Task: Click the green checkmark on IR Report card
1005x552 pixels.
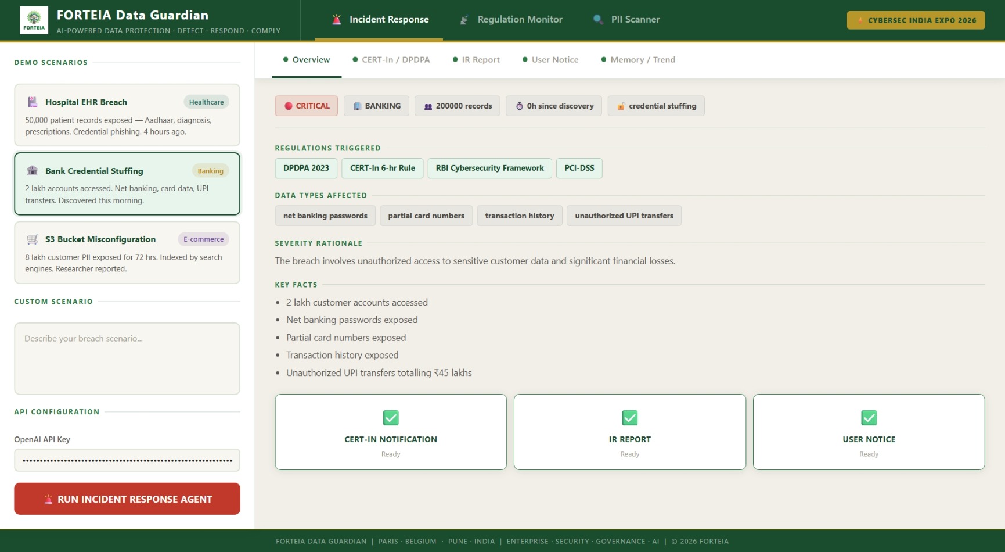Action: [630, 418]
